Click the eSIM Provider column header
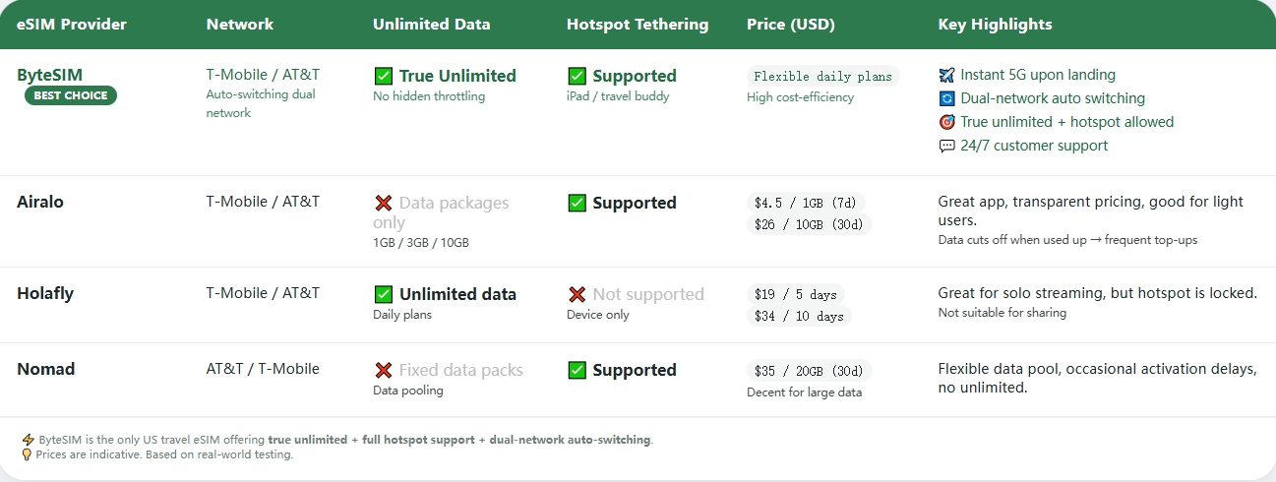This screenshot has width=1276, height=482. coord(72,25)
